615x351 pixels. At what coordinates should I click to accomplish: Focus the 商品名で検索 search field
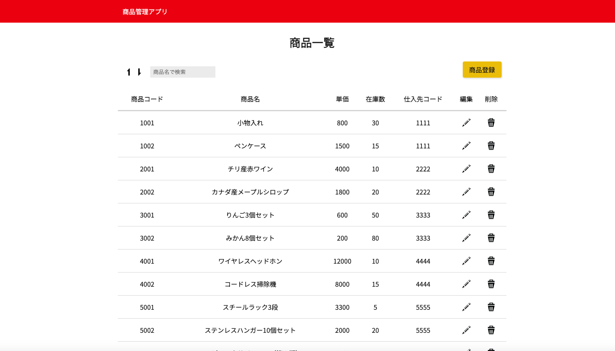pyautogui.click(x=183, y=72)
